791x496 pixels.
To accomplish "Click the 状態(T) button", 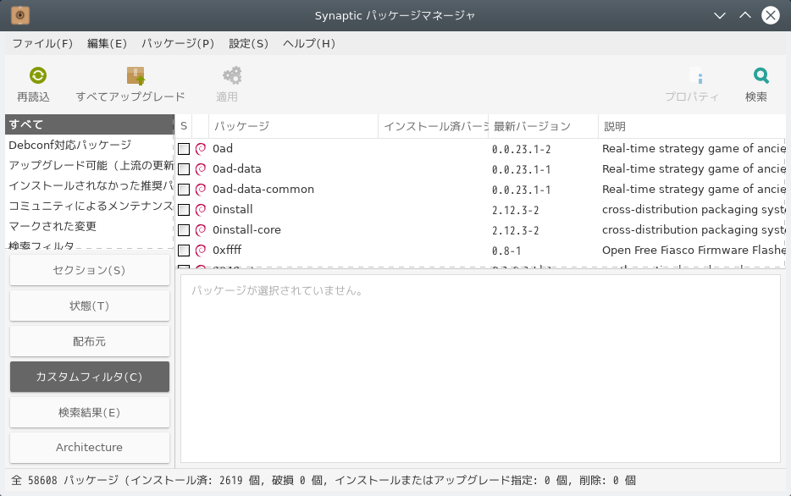I will click(89, 306).
